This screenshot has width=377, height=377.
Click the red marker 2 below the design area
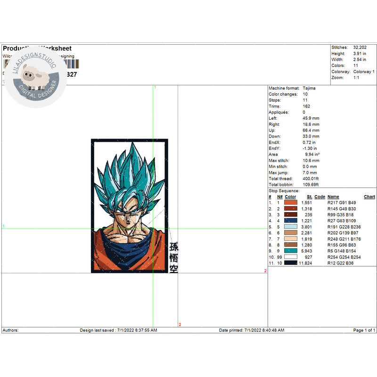pos(180,325)
